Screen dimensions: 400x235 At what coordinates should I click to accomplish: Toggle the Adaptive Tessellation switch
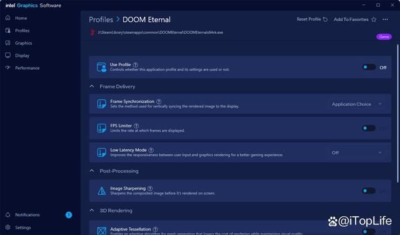pos(369,231)
